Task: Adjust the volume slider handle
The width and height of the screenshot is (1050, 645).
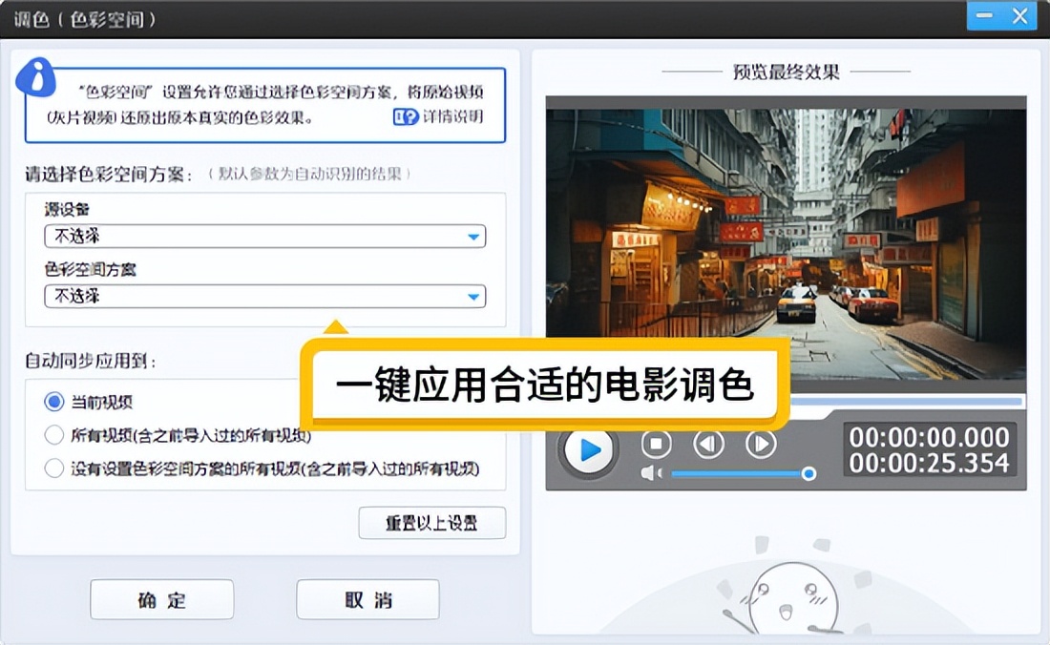Action: click(808, 473)
